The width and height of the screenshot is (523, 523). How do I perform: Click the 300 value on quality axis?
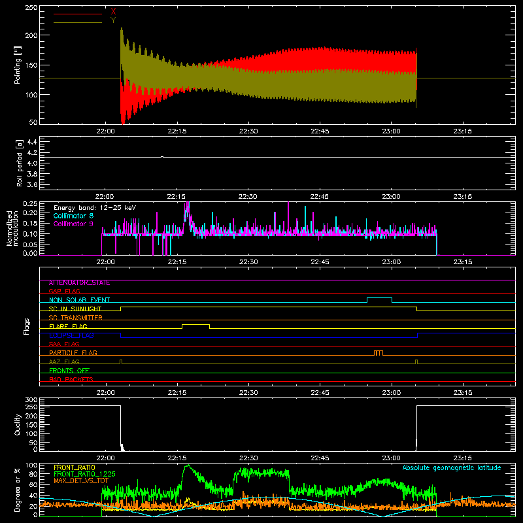31,400
